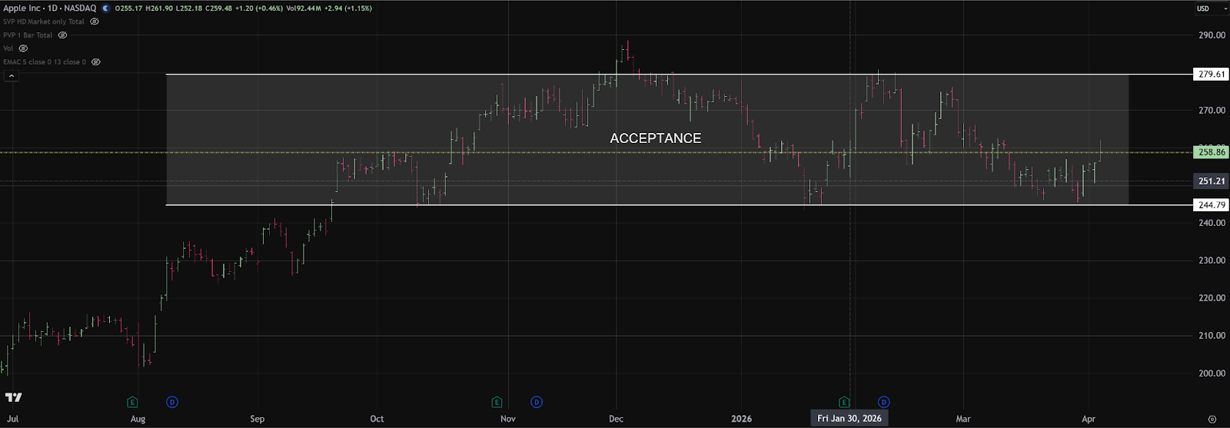Click the moon market-status icon beside NASDAQ
Screen dimensions: 1230x428
click(x=106, y=8)
